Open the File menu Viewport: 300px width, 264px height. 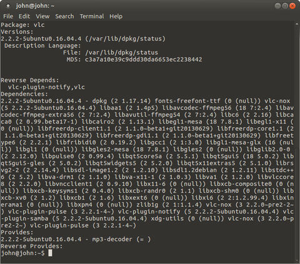(x=8, y=16)
